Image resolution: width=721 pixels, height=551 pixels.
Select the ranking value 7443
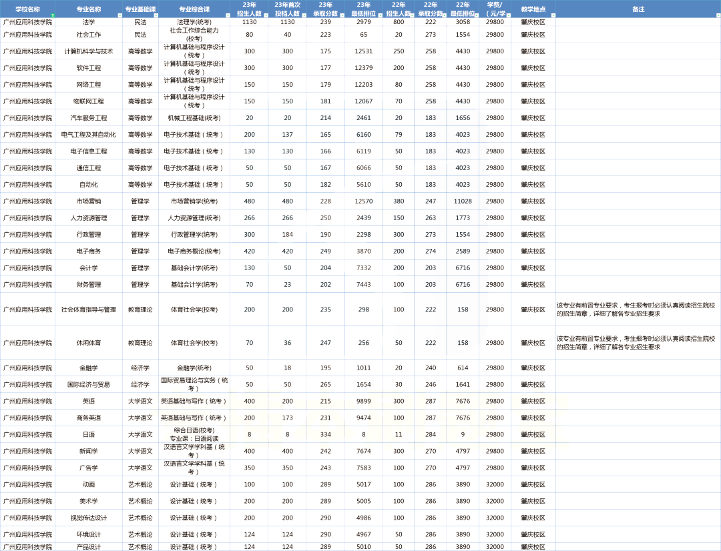click(364, 284)
